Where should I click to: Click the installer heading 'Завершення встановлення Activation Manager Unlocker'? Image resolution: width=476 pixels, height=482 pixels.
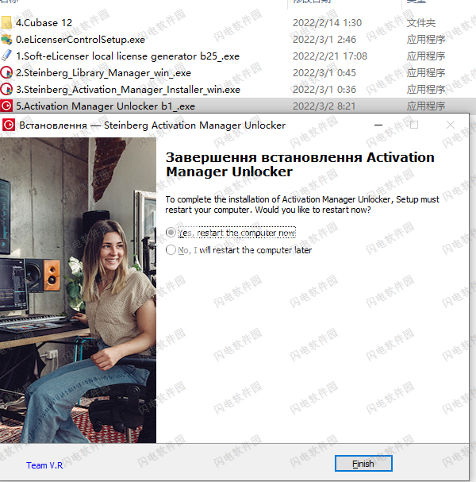click(x=300, y=164)
